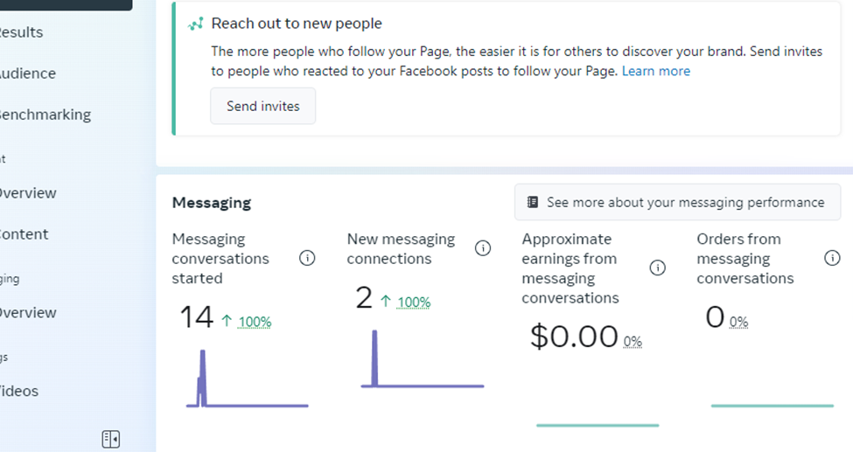The width and height of the screenshot is (853, 452).
Task: Click the $0.00 approximate earnings value
Action: tap(574, 337)
